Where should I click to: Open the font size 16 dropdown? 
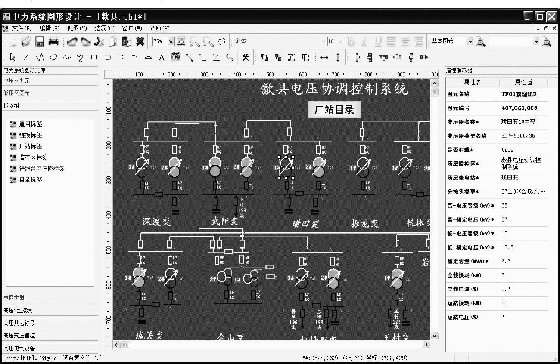[x=340, y=41]
